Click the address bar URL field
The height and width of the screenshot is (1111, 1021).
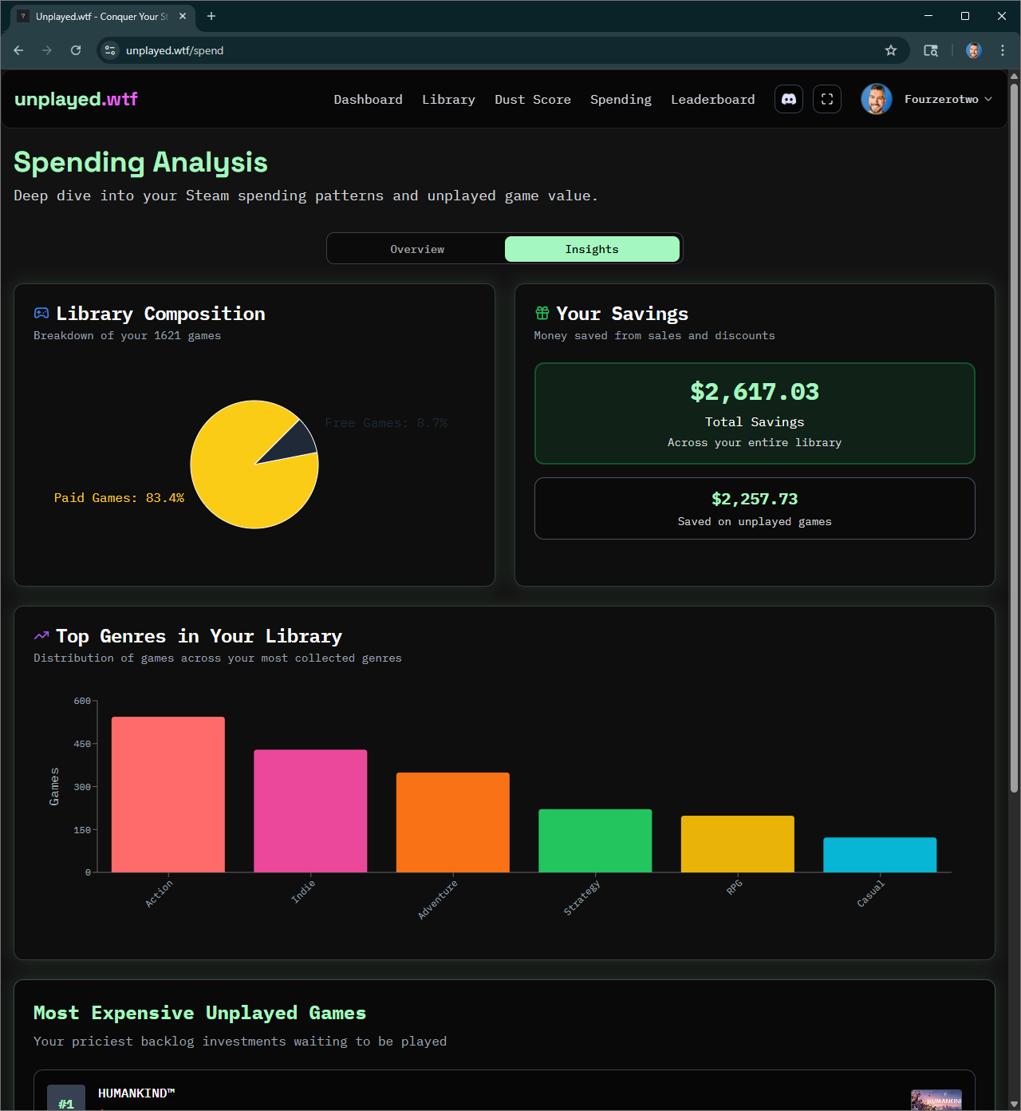coord(503,50)
